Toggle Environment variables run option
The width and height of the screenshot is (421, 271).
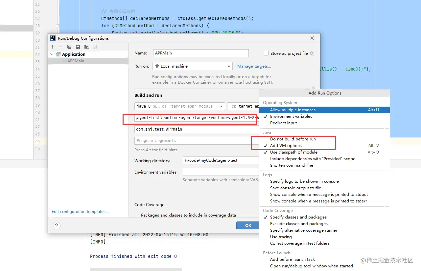pos(324,116)
